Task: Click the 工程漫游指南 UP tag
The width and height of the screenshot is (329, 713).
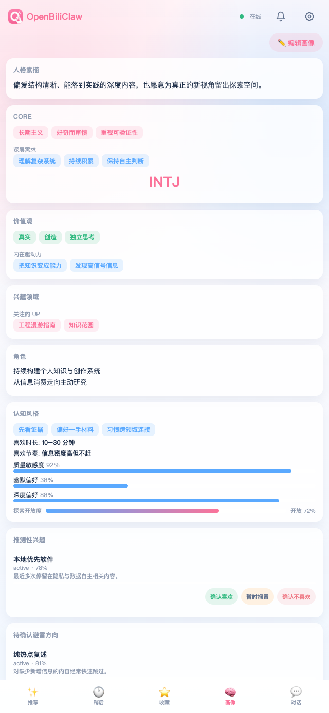Action: click(x=37, y=325)
